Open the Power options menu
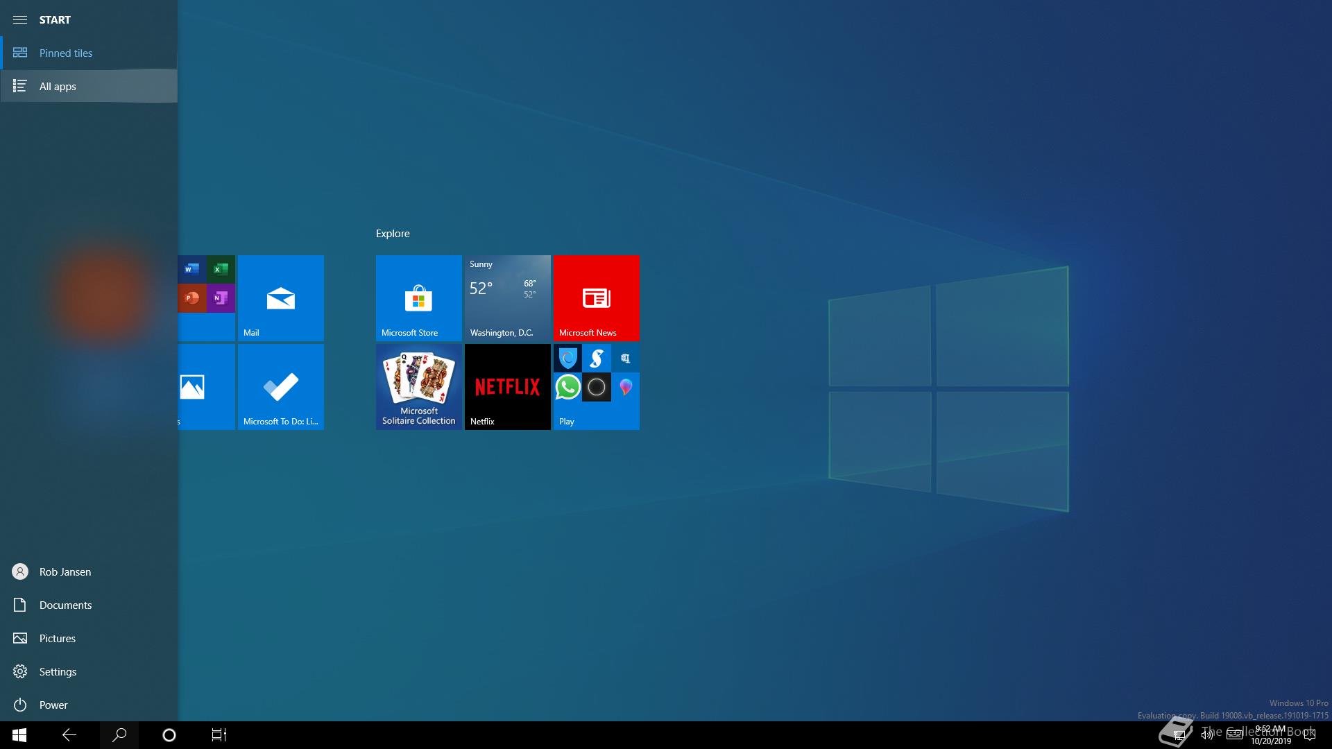The width and height of the screenshot is (1332, 749). pos(89,705)
